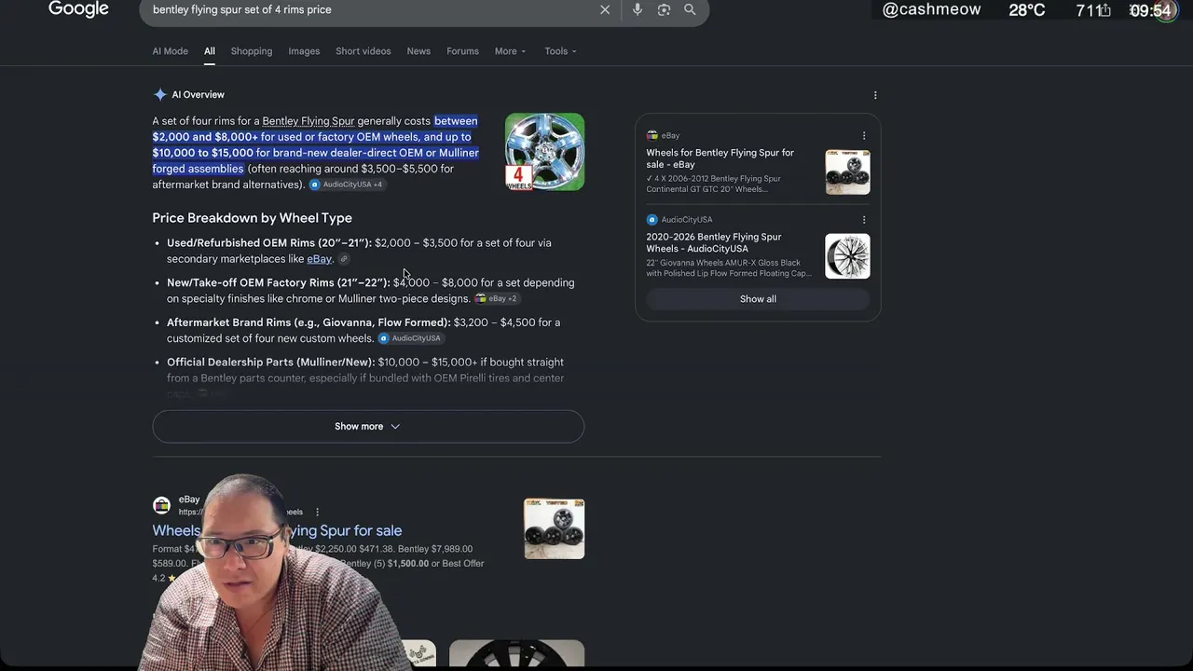
Task: Open the AI Overview three-dot menu
Action: point(874,95)
